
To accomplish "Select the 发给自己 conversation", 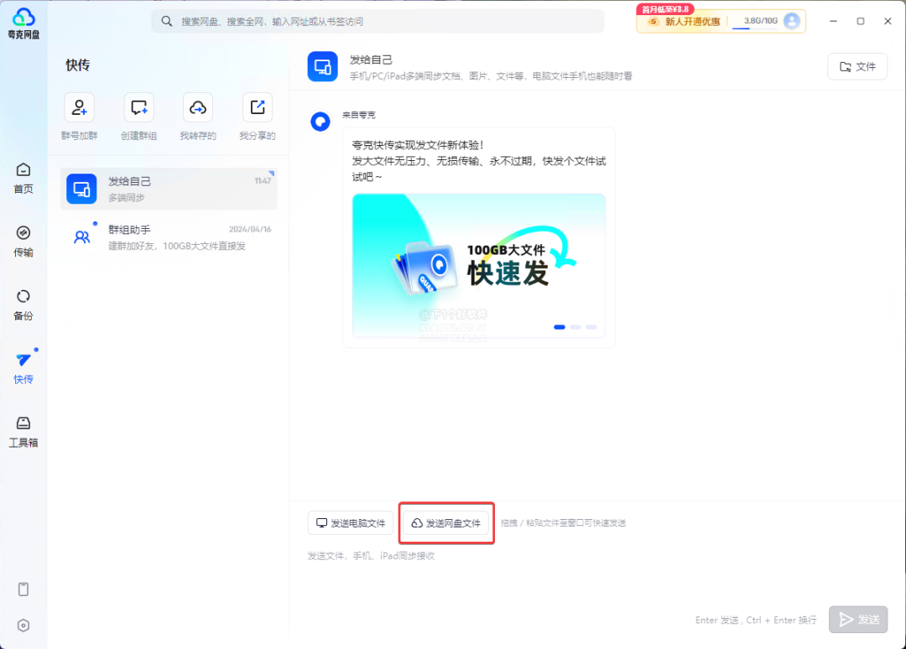I will 169,189.
